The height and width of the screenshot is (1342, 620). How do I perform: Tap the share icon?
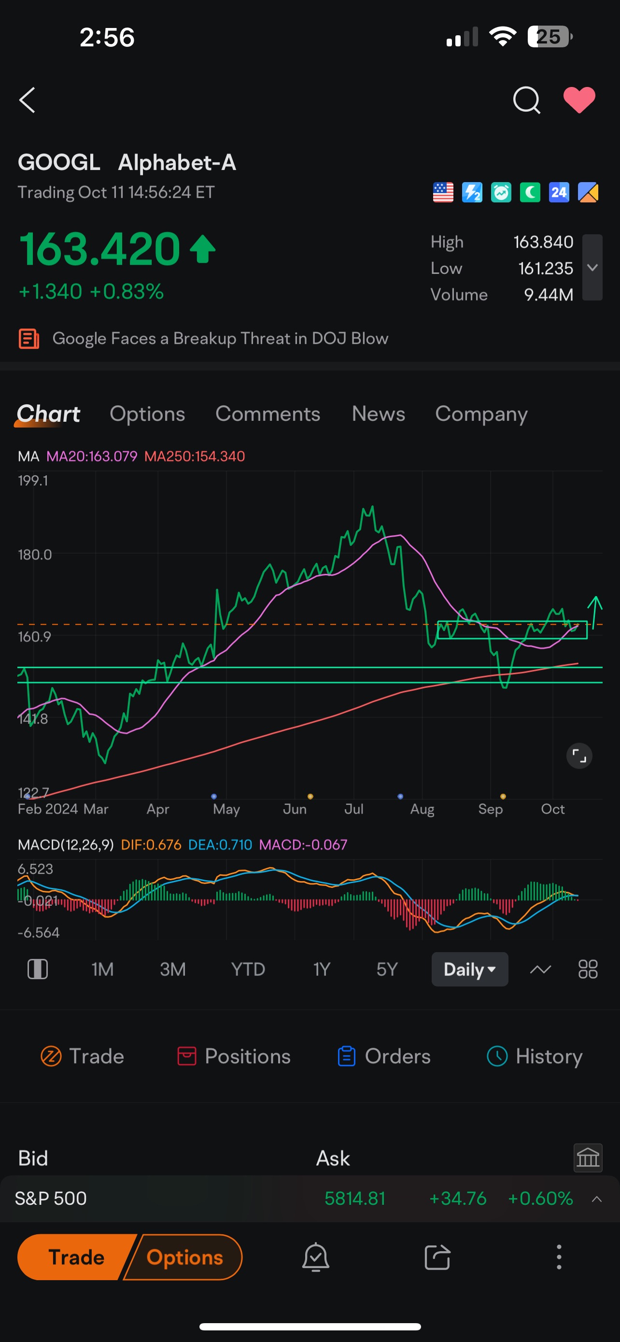pyautogui.click(x=437, y=1257)
